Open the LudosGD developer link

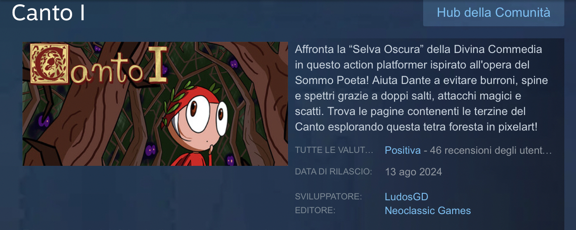click(x=406, y=197)
